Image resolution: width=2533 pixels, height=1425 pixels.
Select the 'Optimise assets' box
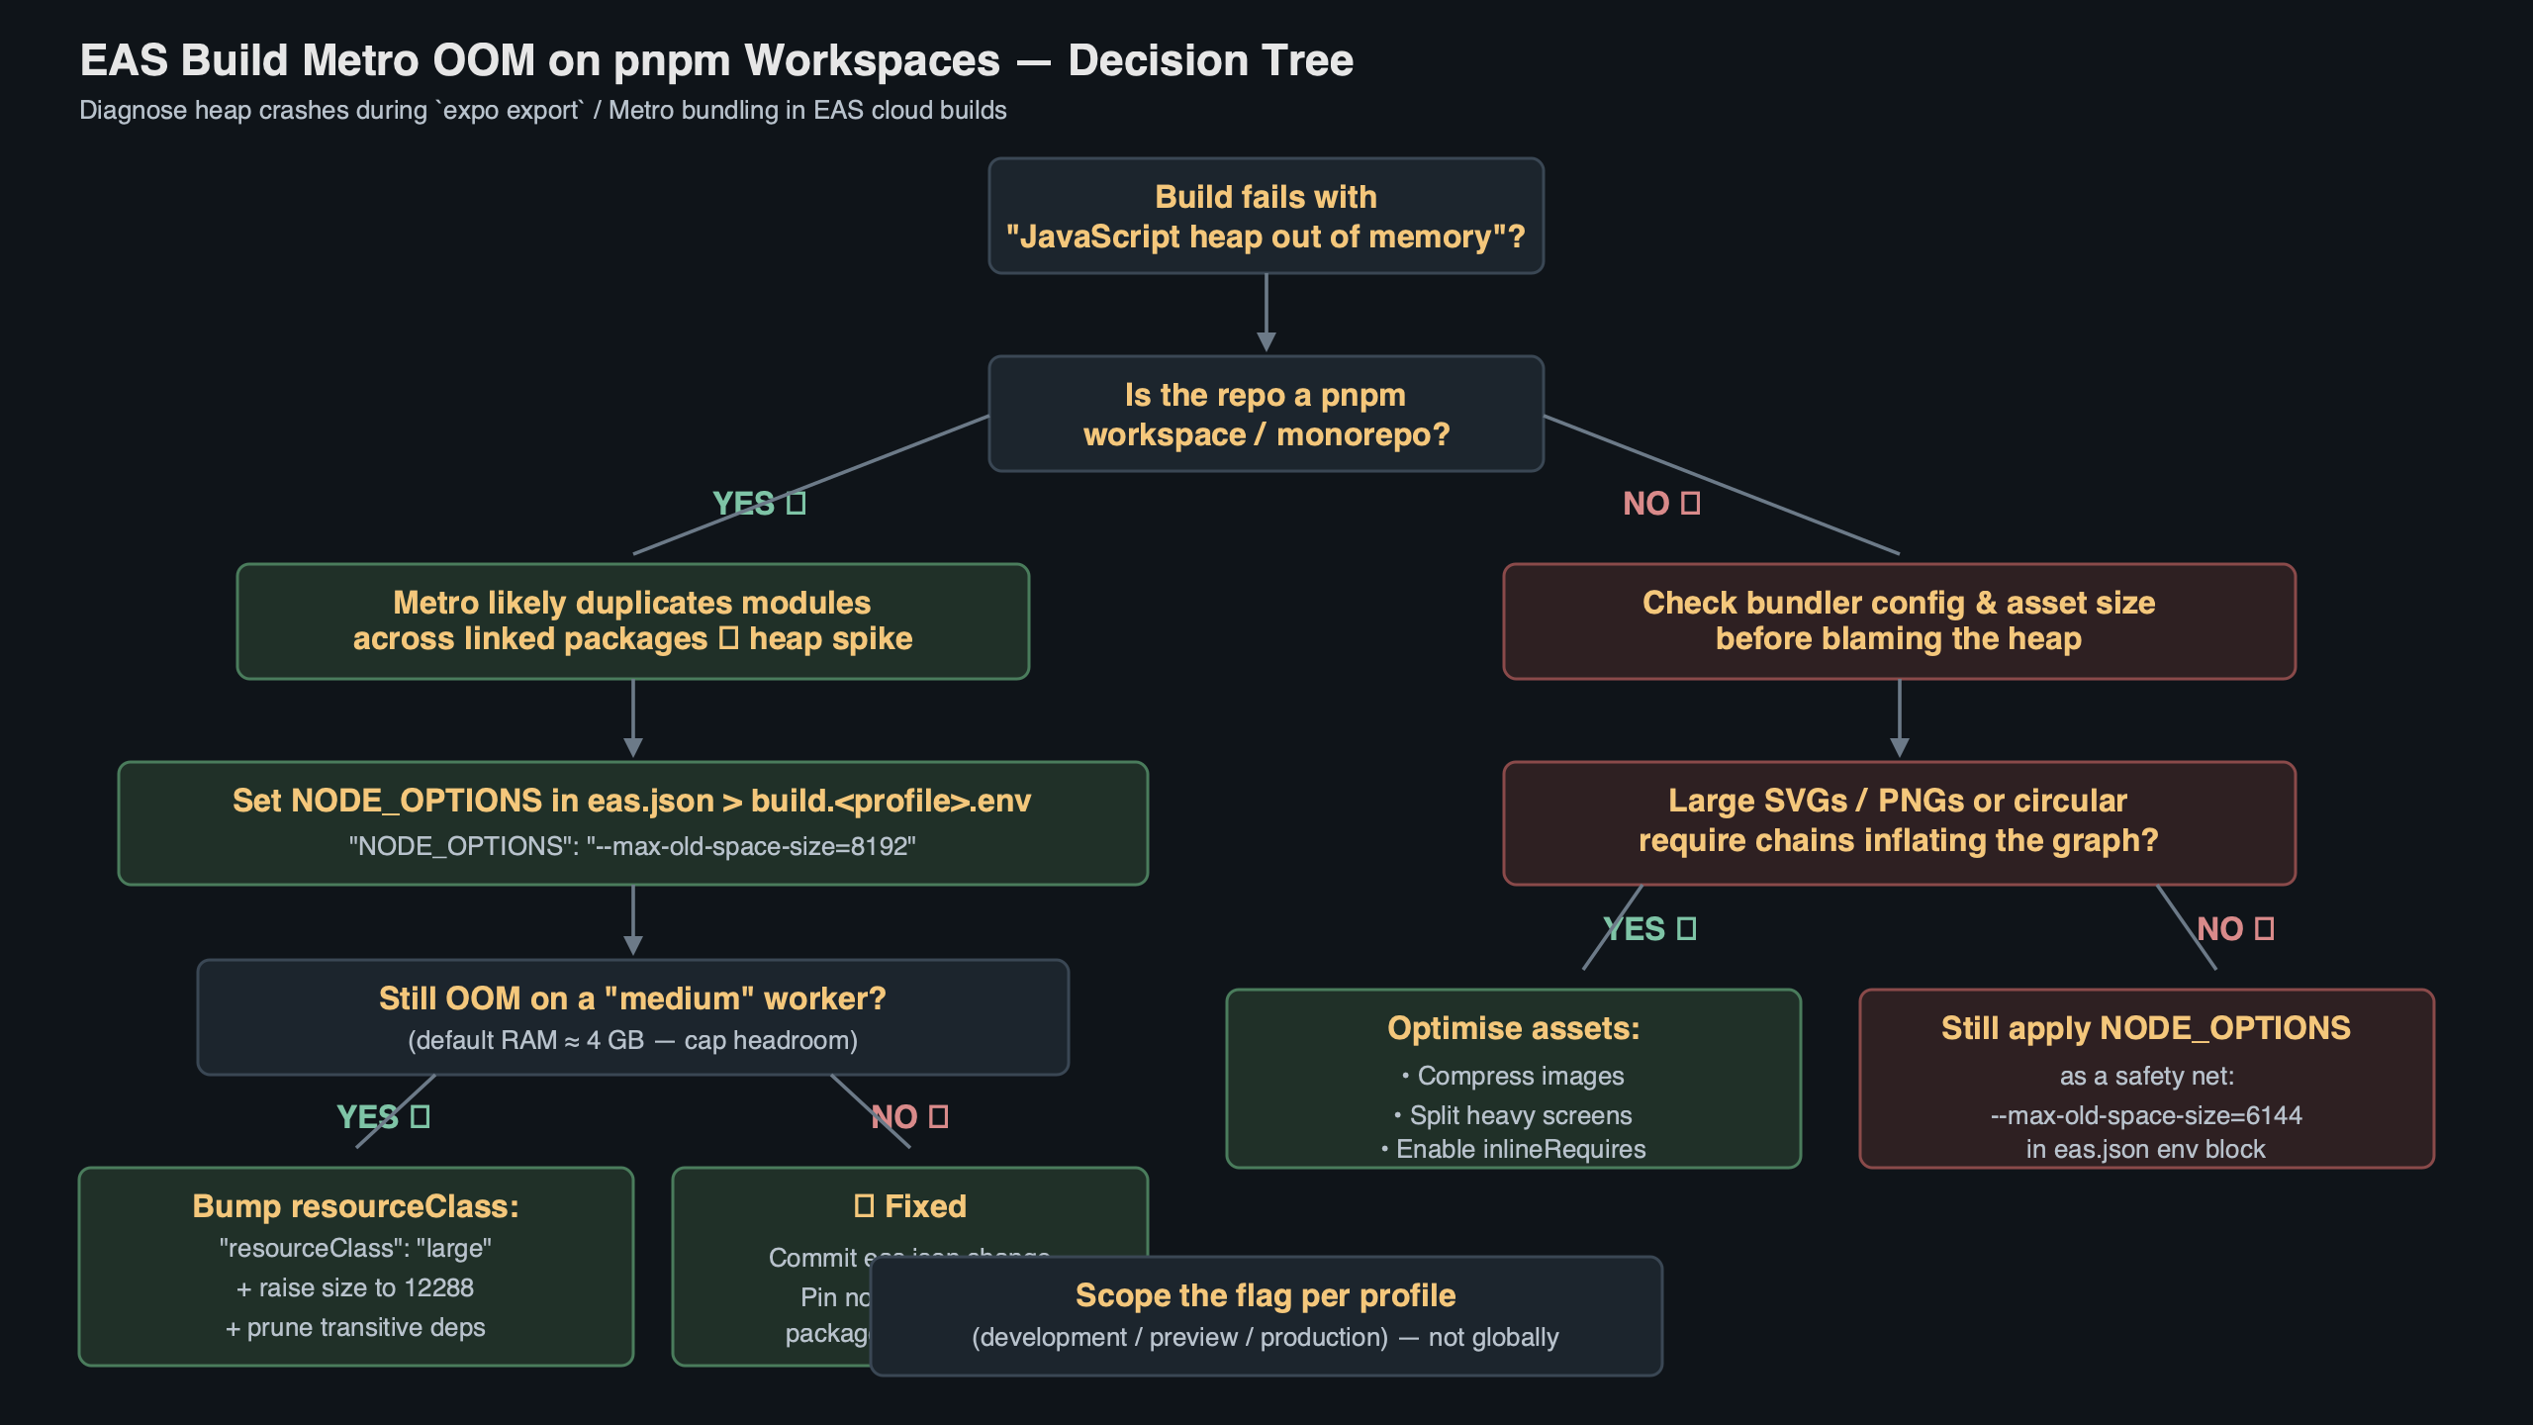(1514, 1079)
